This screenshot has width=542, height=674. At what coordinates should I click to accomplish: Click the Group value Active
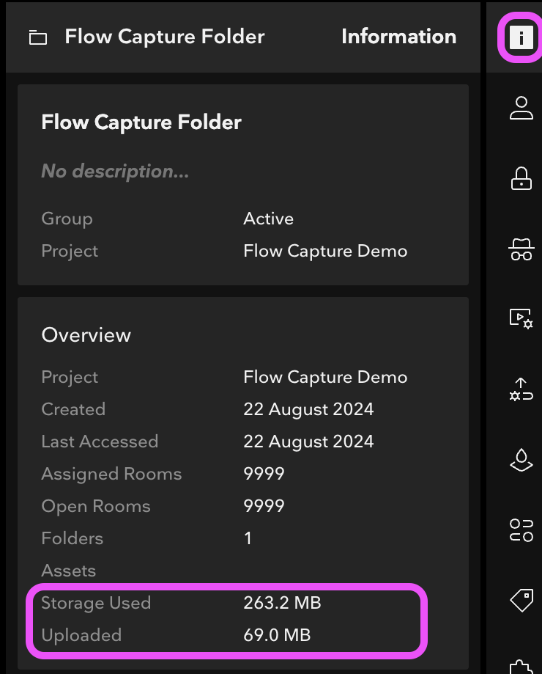coord(268,219)
